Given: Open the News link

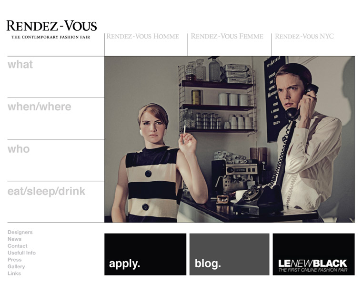Looking at the screenshot, I should (x=14, y=239).
